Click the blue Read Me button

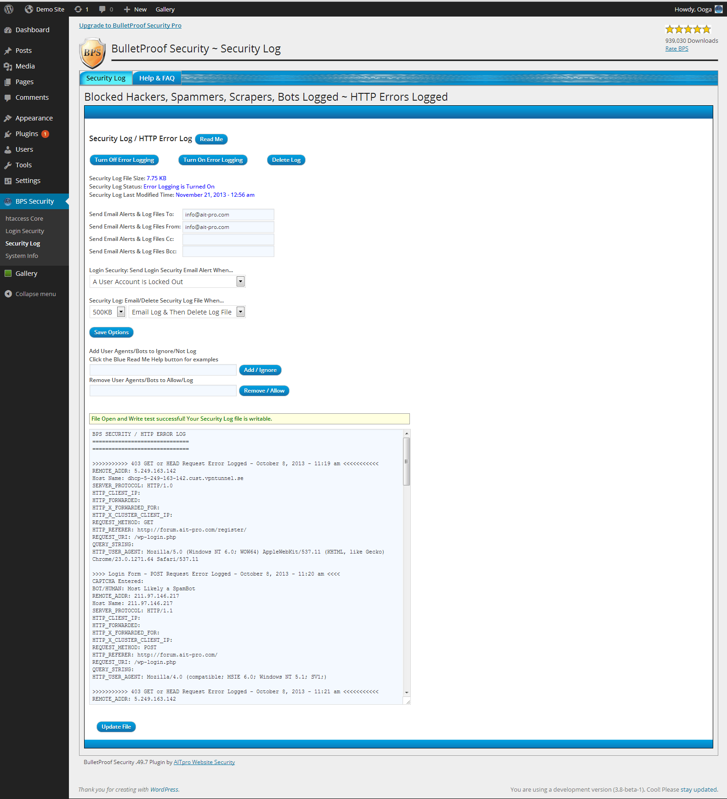(211, 139)
